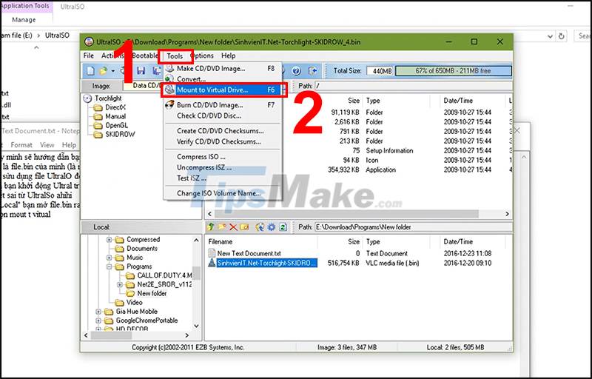Click the red X Delete icon
This screenshot has height=379, width=592.
point(233,227)
